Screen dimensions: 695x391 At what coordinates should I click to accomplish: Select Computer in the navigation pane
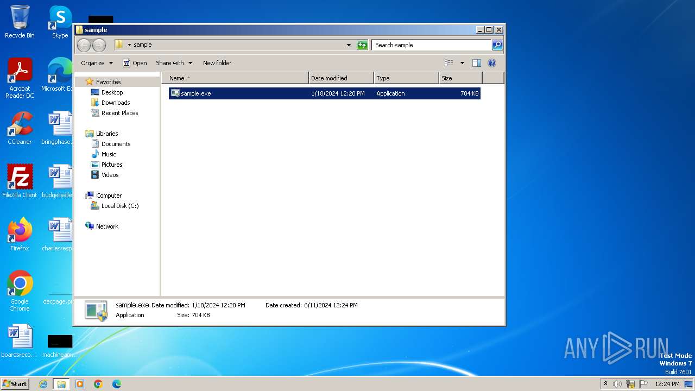[109, 195]
